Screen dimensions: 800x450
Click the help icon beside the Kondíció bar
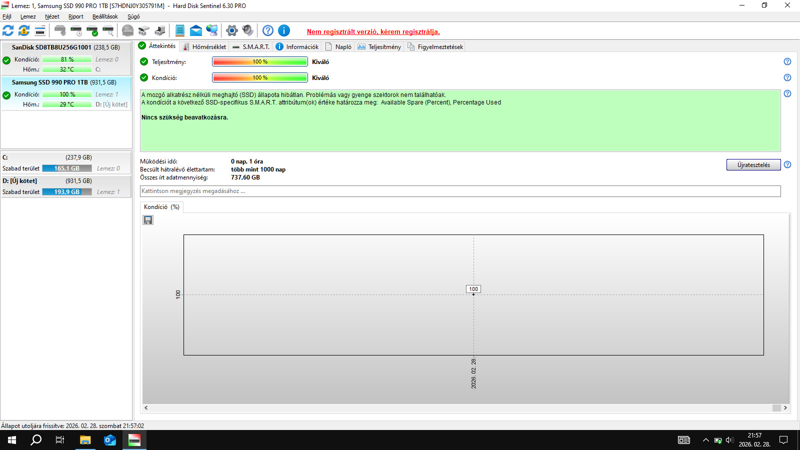point(787,77)
